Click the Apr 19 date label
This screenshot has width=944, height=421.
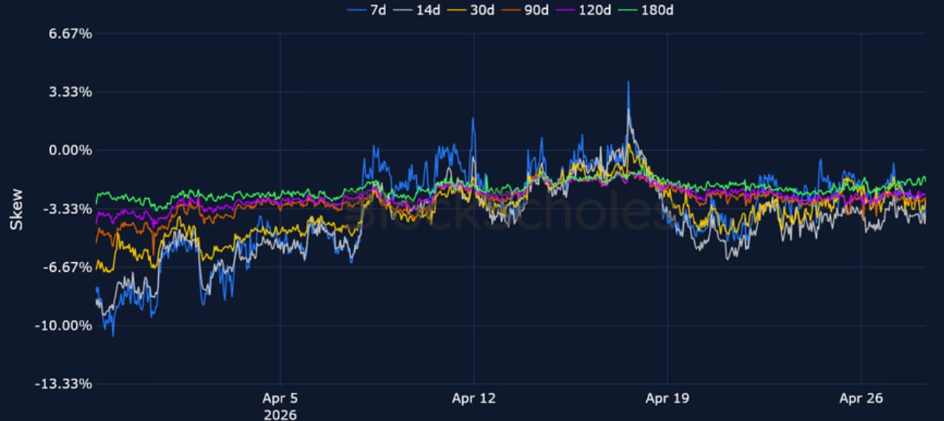pyautogui.click(x=668, y=399)
